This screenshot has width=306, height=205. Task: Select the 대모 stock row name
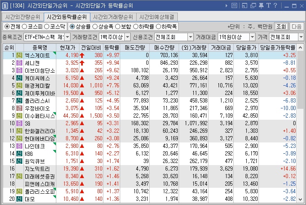pos(30,199)
